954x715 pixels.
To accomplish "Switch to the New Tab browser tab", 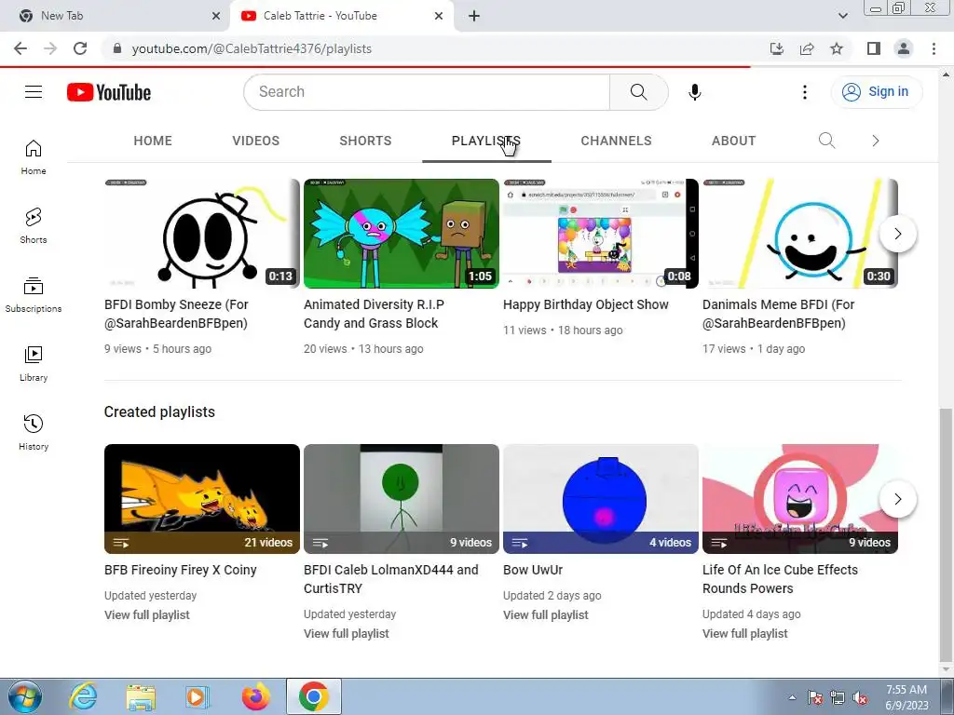I will coord(116,16).
